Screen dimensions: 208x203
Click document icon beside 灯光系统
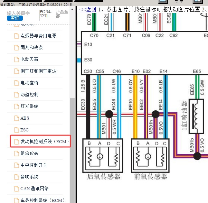tap(17, 107)
